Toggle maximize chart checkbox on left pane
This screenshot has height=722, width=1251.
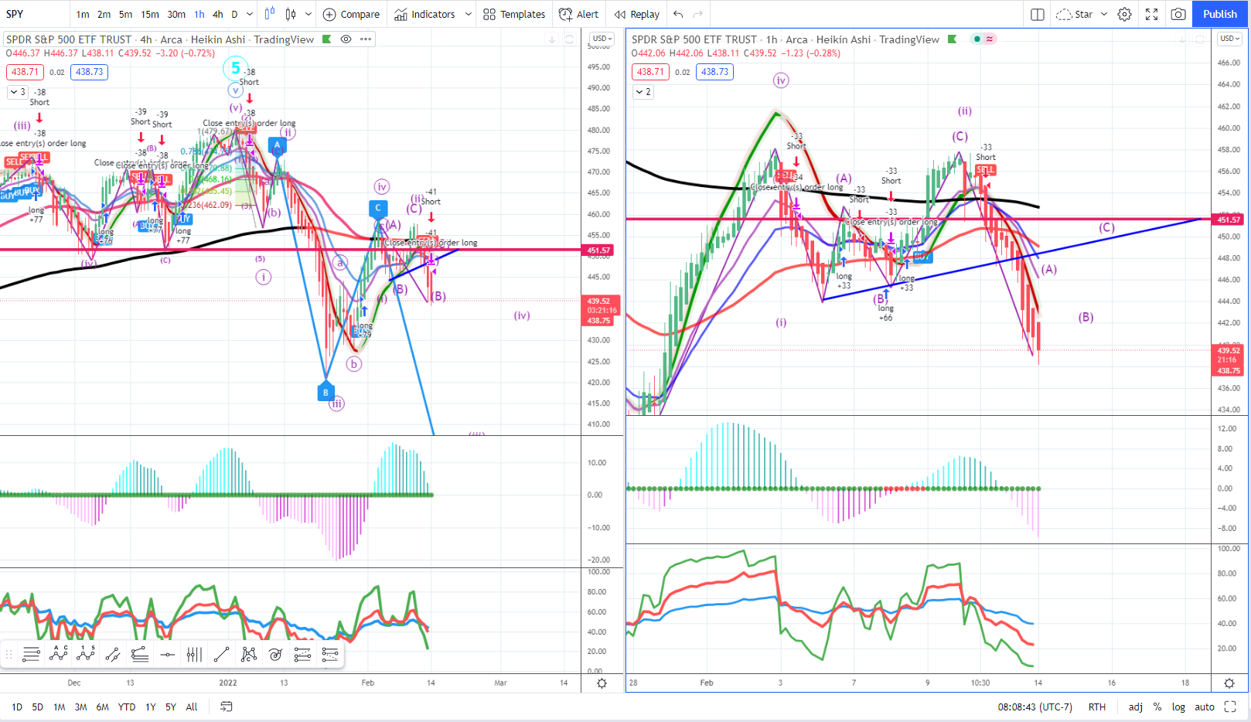tap(569, 39)
